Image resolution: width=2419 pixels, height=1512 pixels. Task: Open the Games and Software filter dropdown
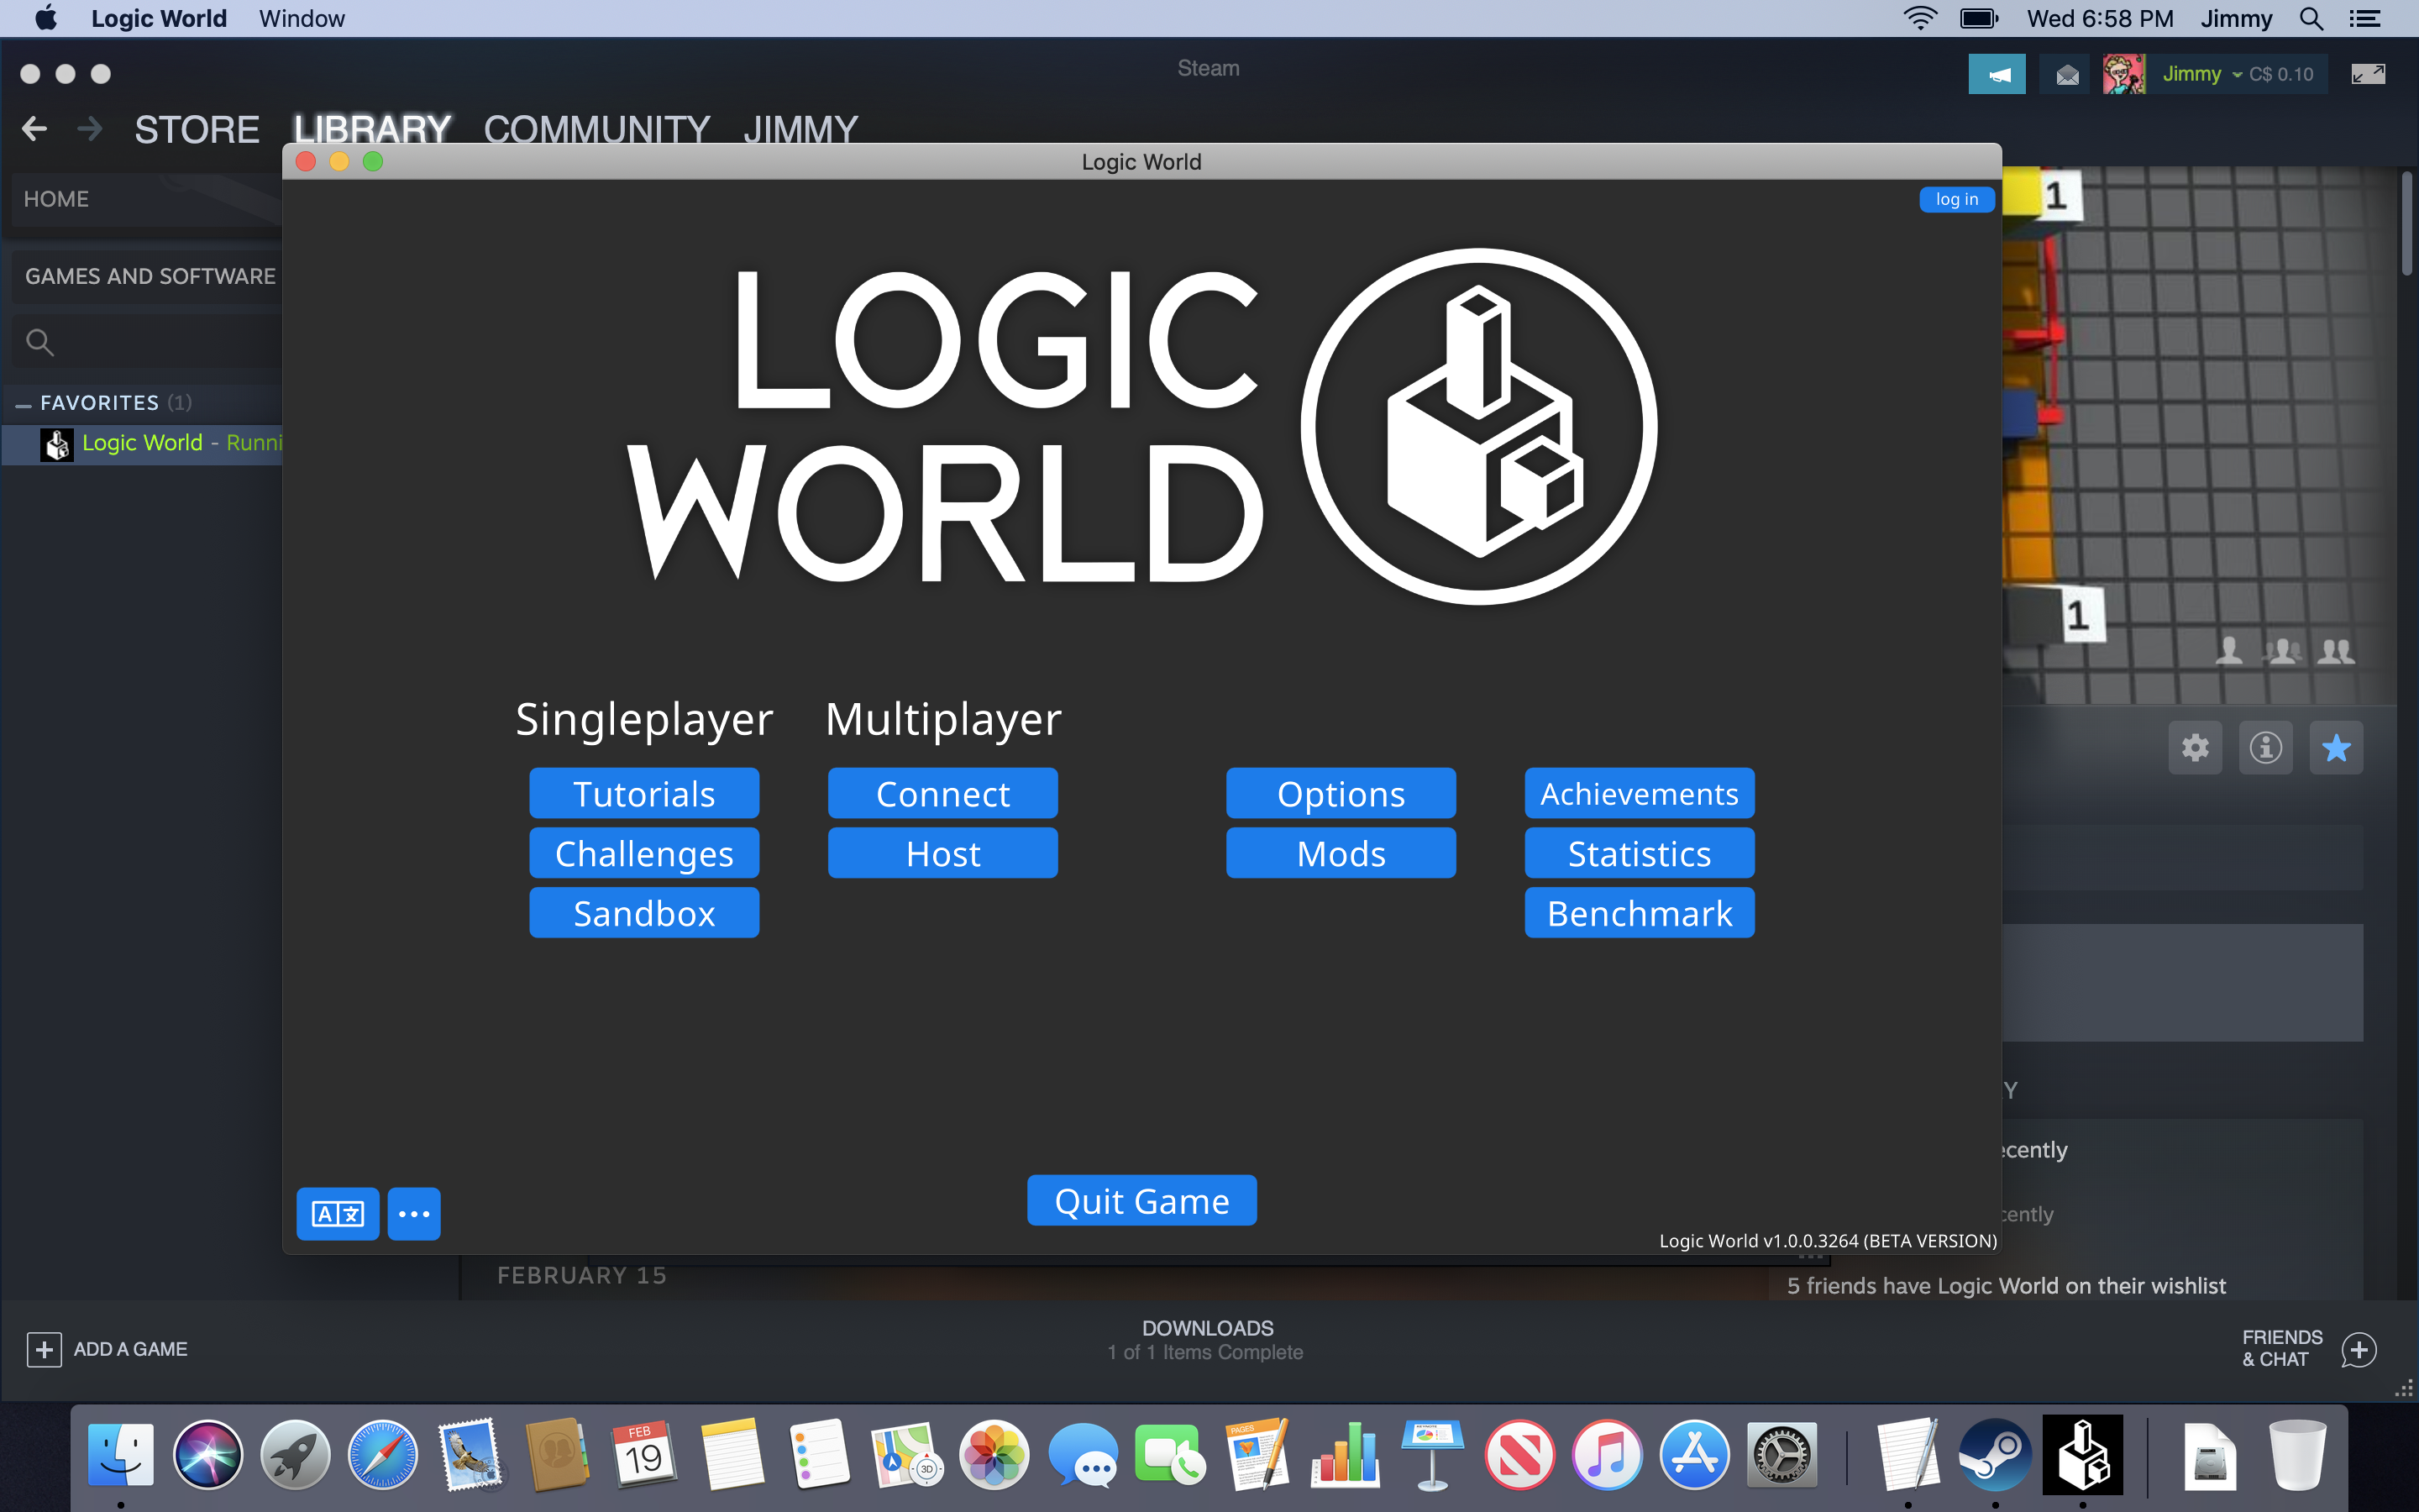click(x=150, y=276)
